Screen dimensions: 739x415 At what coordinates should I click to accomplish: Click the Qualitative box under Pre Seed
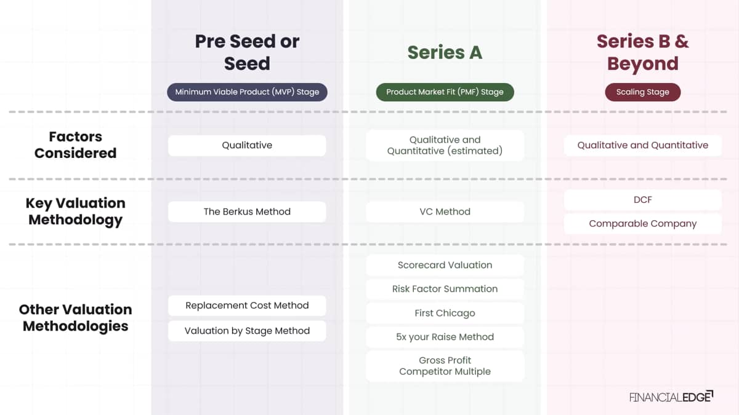[247, 146]
